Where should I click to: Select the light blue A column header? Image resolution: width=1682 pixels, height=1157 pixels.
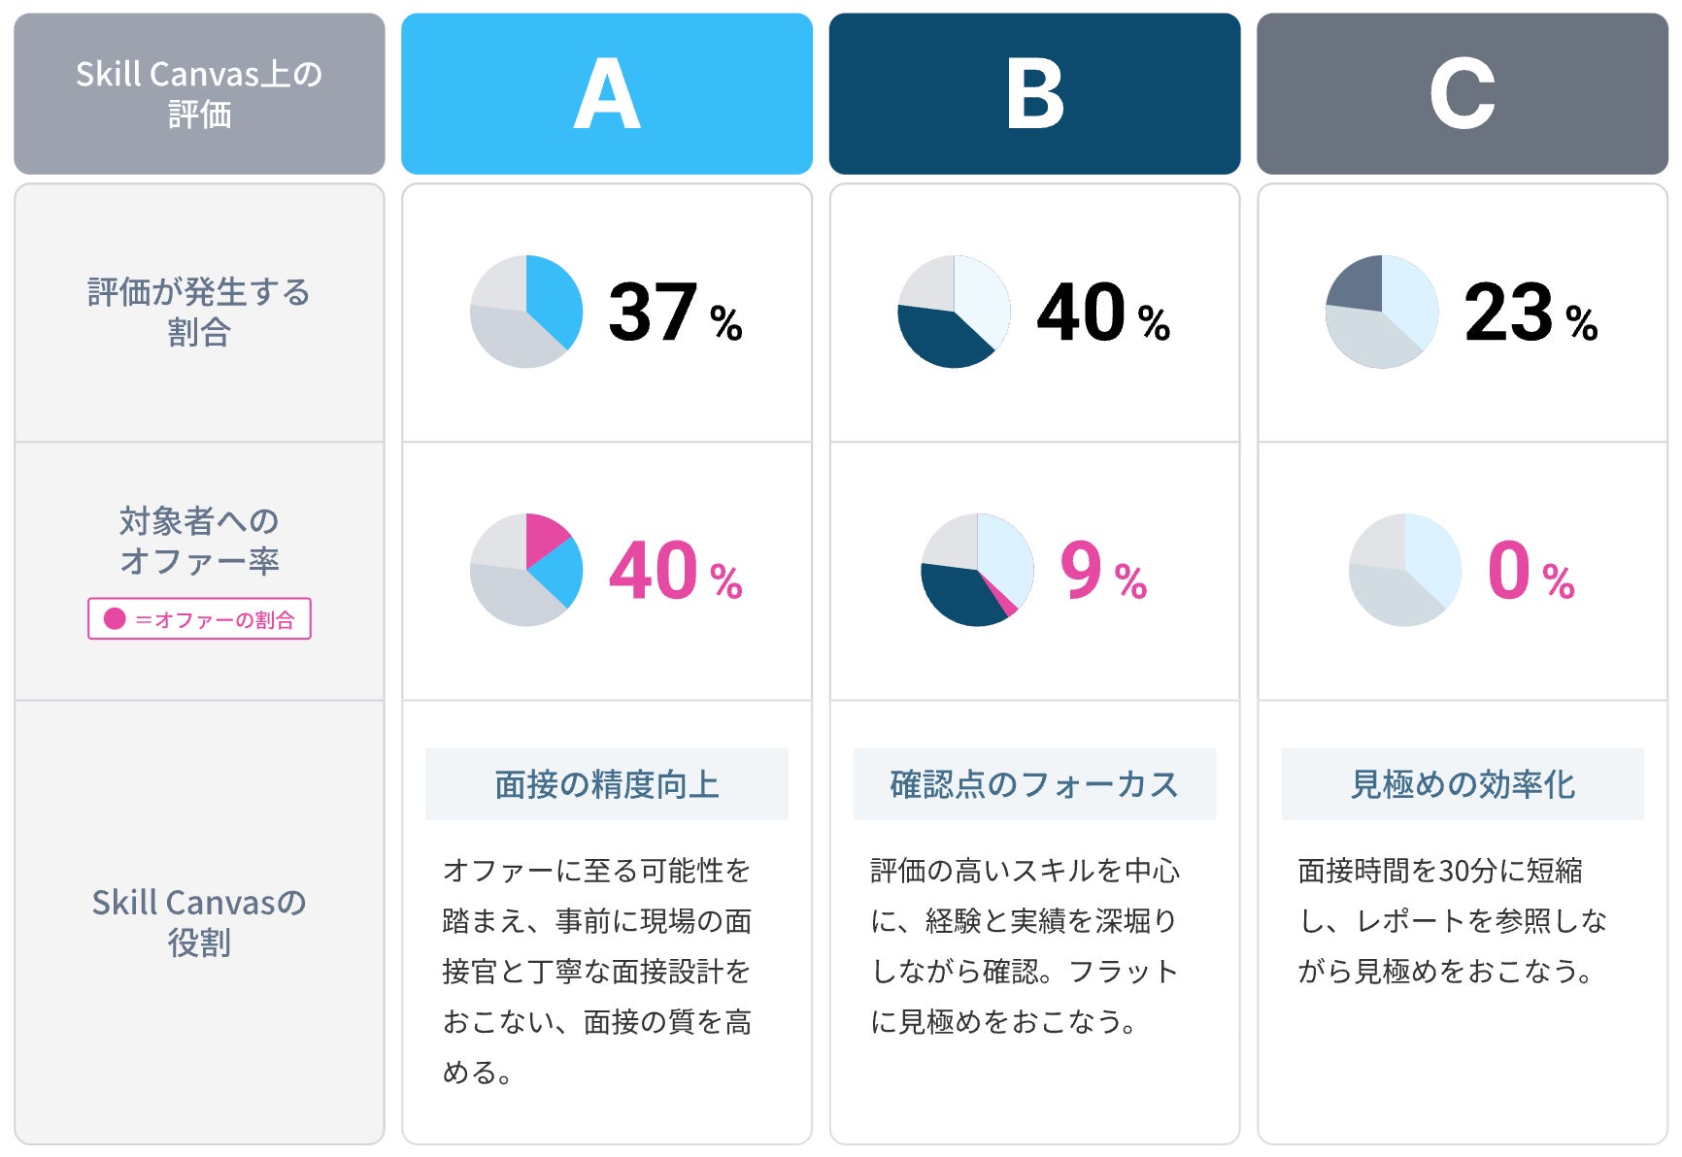pyautogui.click(x=607, y=94)
